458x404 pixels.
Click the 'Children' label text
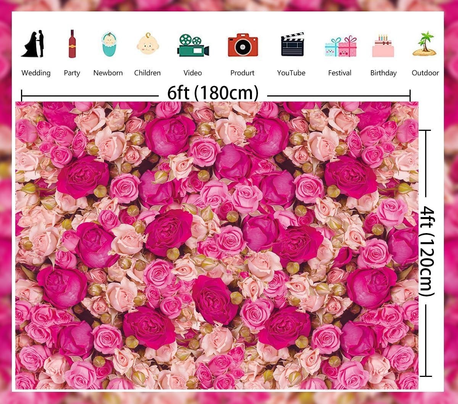[x=147, y=73]
